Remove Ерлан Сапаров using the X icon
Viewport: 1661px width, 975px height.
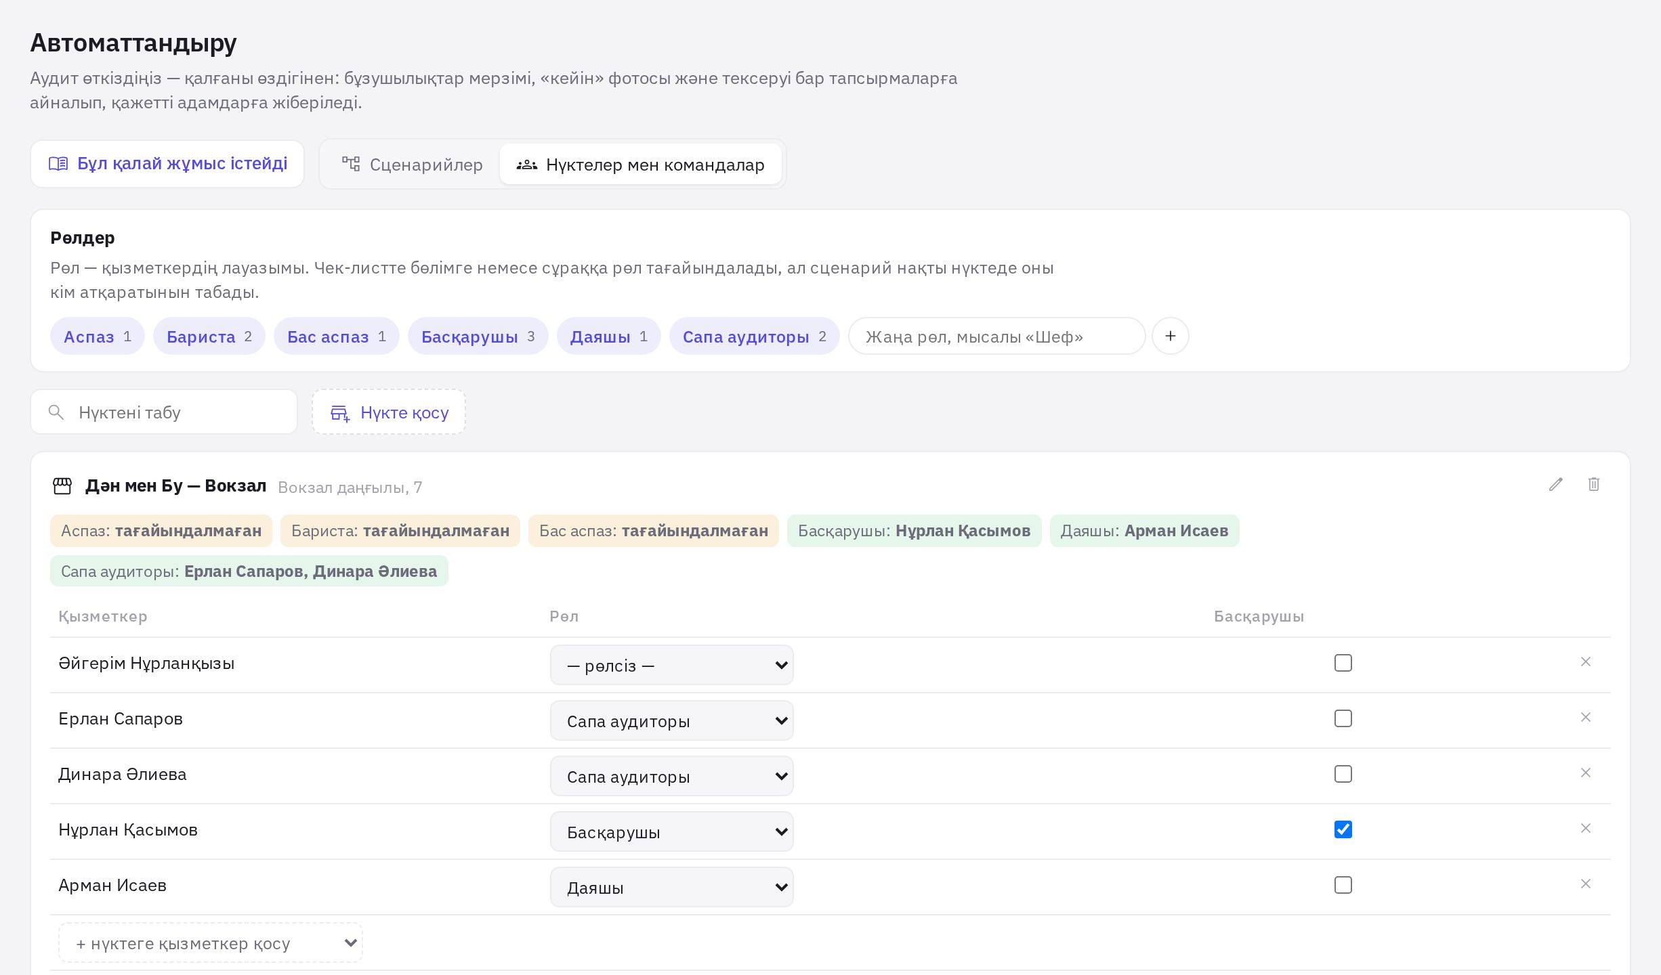pyautogui.click(x=1586, y=718)
